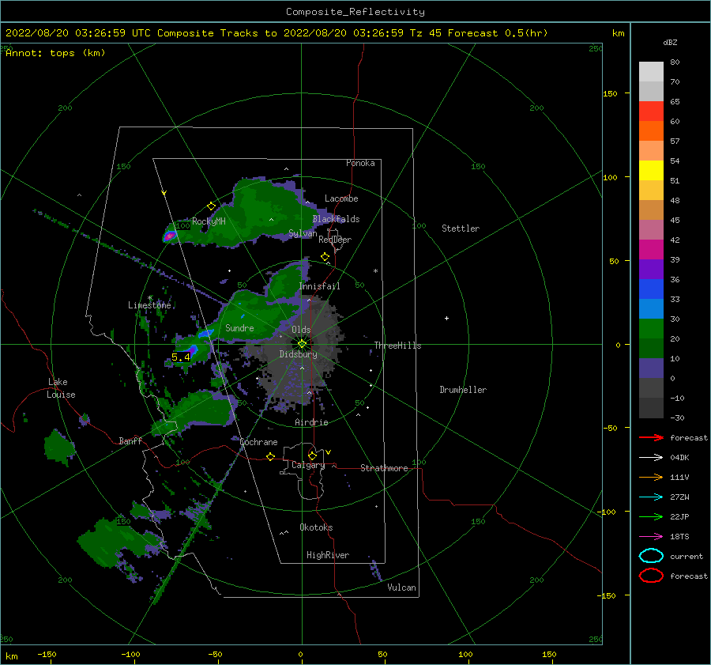The width and height of the screenshot is (711, 665).
Task: Click the Limestone label
Action: [x=149, y=305]
